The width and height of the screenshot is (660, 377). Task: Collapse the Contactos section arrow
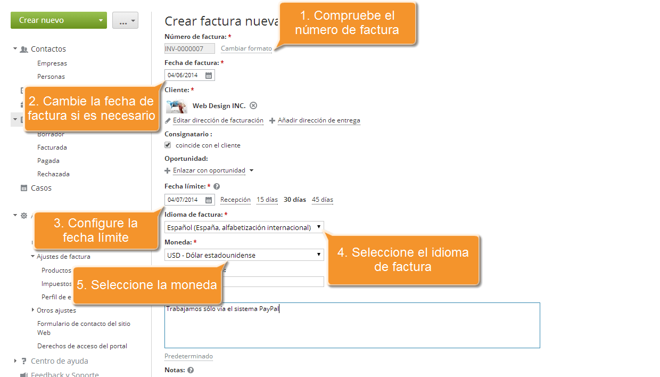click(x=15, y=49)
